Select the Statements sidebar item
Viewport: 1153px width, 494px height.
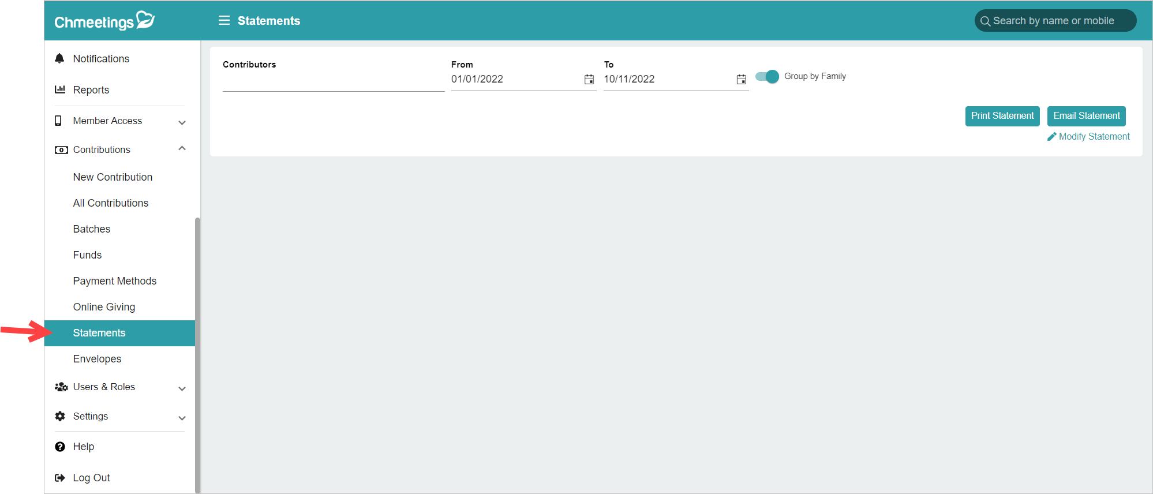click(x=119, y=333)
